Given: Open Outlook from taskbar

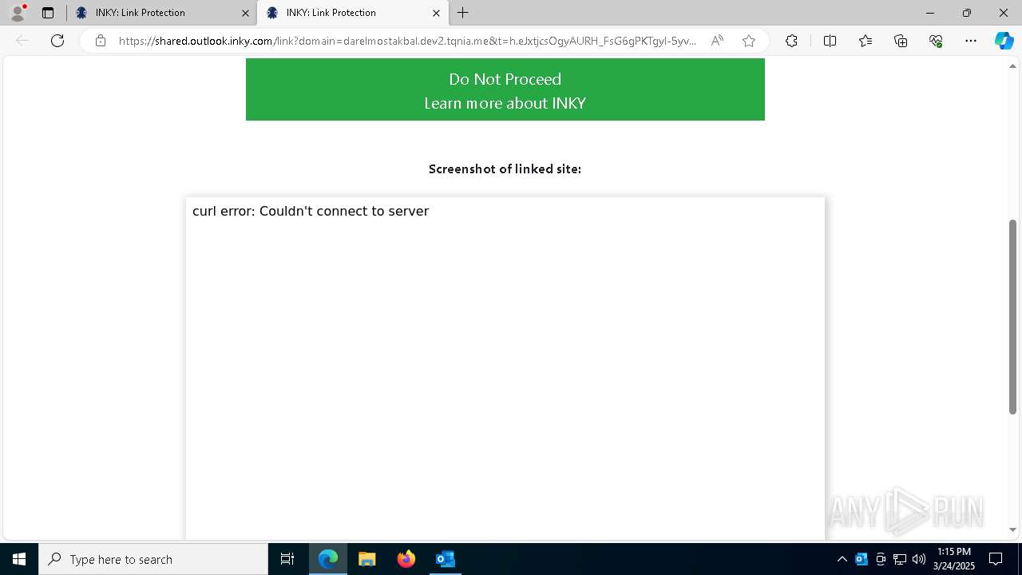Looking at the screenshot, I should pyautogui.click(x=446, y=559).
